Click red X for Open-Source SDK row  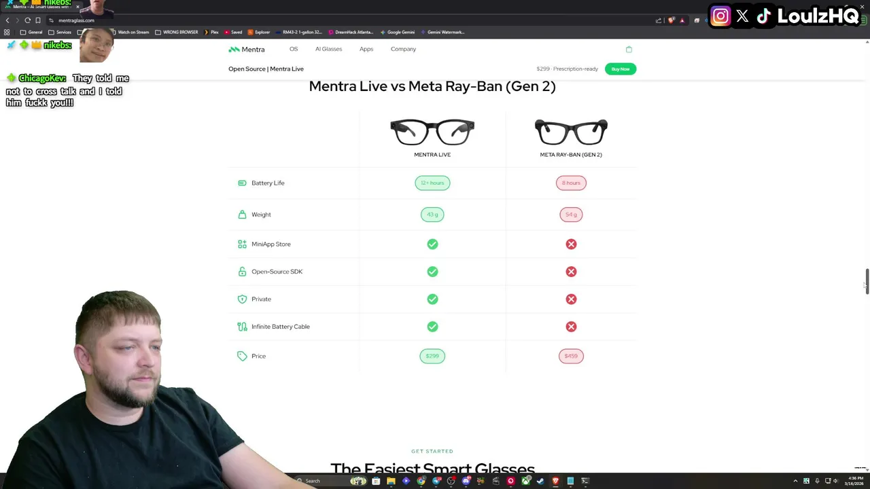pyautogui.click(x=571, y=272)
